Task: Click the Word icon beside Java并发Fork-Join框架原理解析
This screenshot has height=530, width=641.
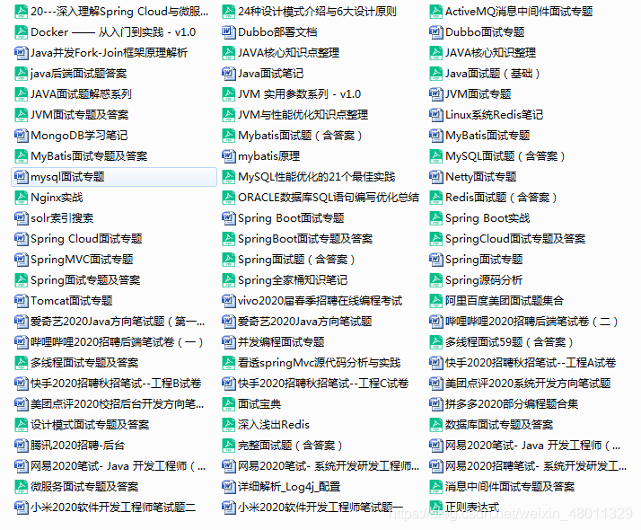Action: click(x=21, y=53)
